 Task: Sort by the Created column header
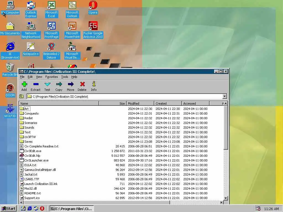point(168,104)
